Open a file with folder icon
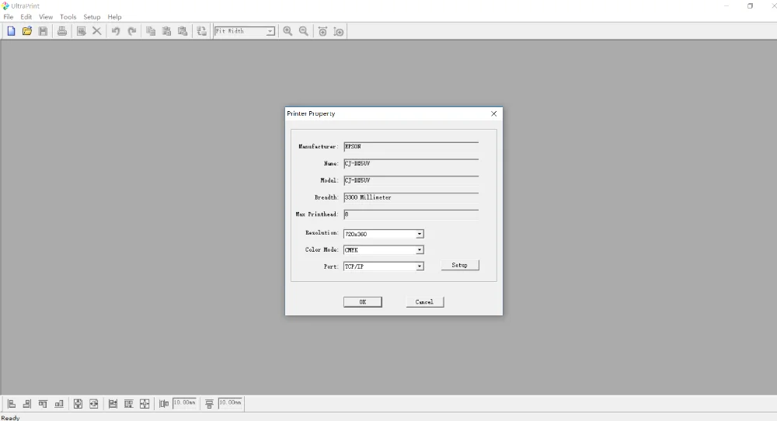 click(x=27, y=31)
